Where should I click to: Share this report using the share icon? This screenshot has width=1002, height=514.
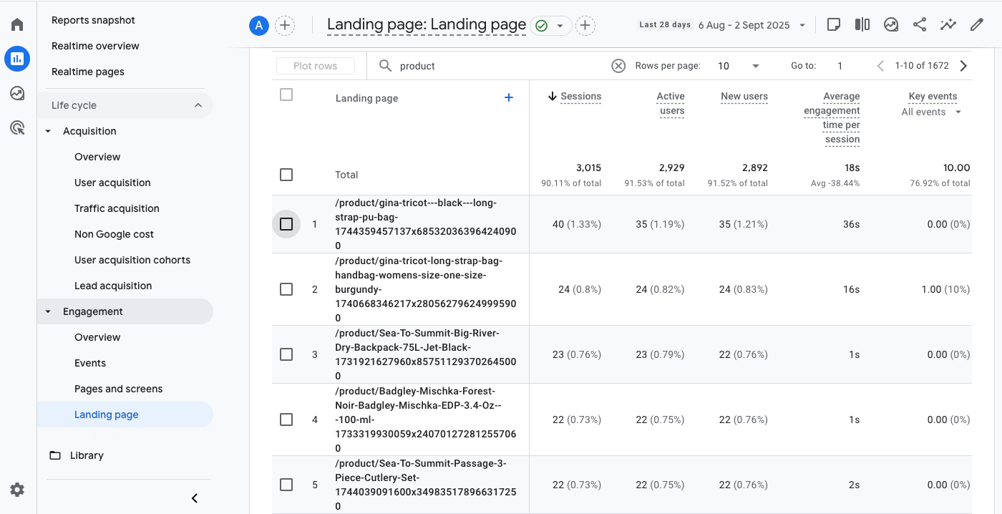(x=919, y=24)
